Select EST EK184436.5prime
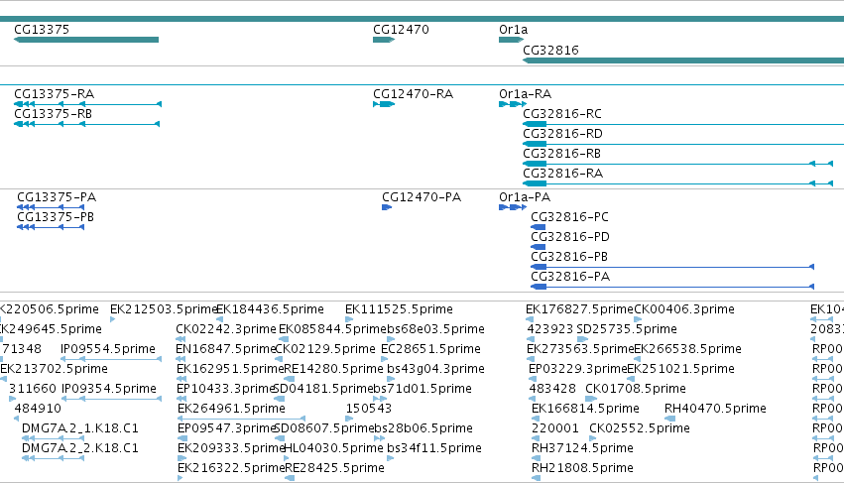This screenshot has width=844, height=483. click(270, 309)
